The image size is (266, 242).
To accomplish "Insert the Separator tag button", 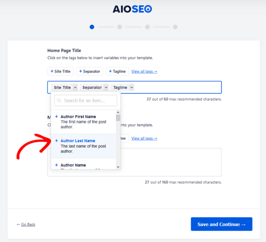I will coord(89,71).
